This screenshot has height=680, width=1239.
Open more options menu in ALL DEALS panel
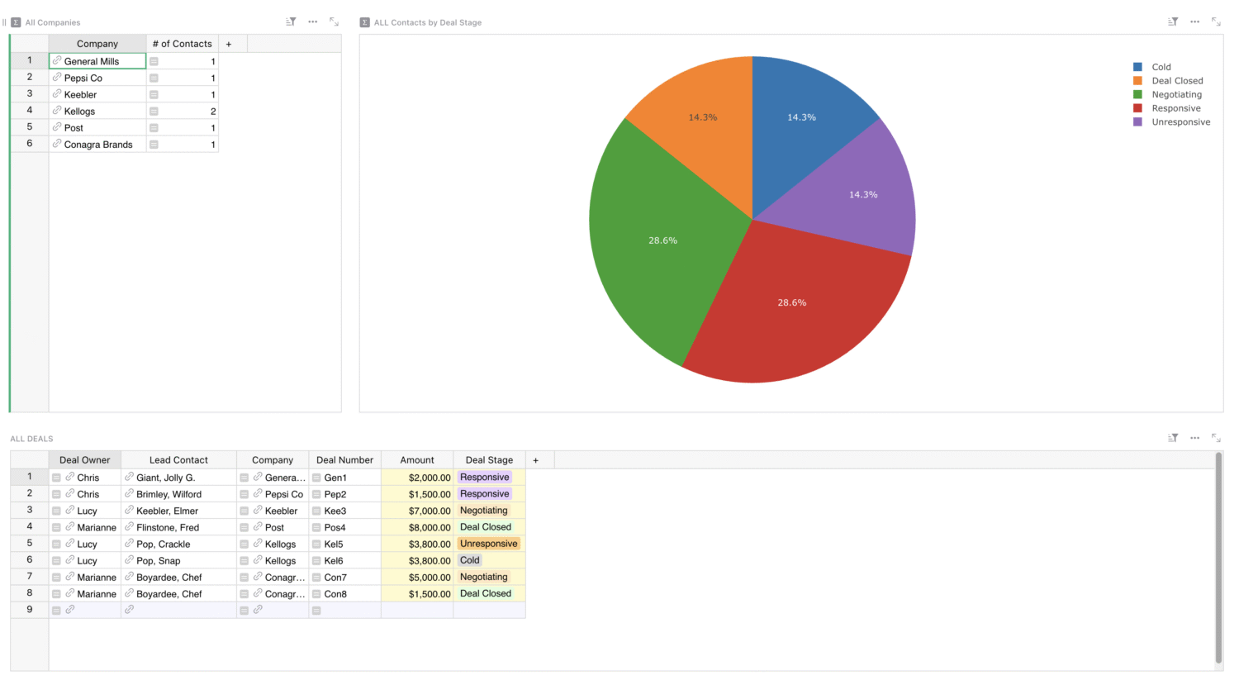coord(1194,438)
